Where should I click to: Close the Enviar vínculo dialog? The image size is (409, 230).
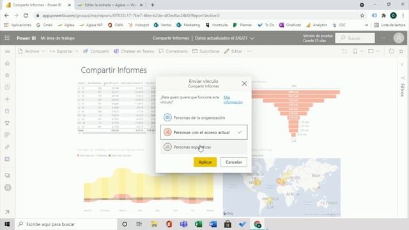pyautogui.click(x=244, y=84)
